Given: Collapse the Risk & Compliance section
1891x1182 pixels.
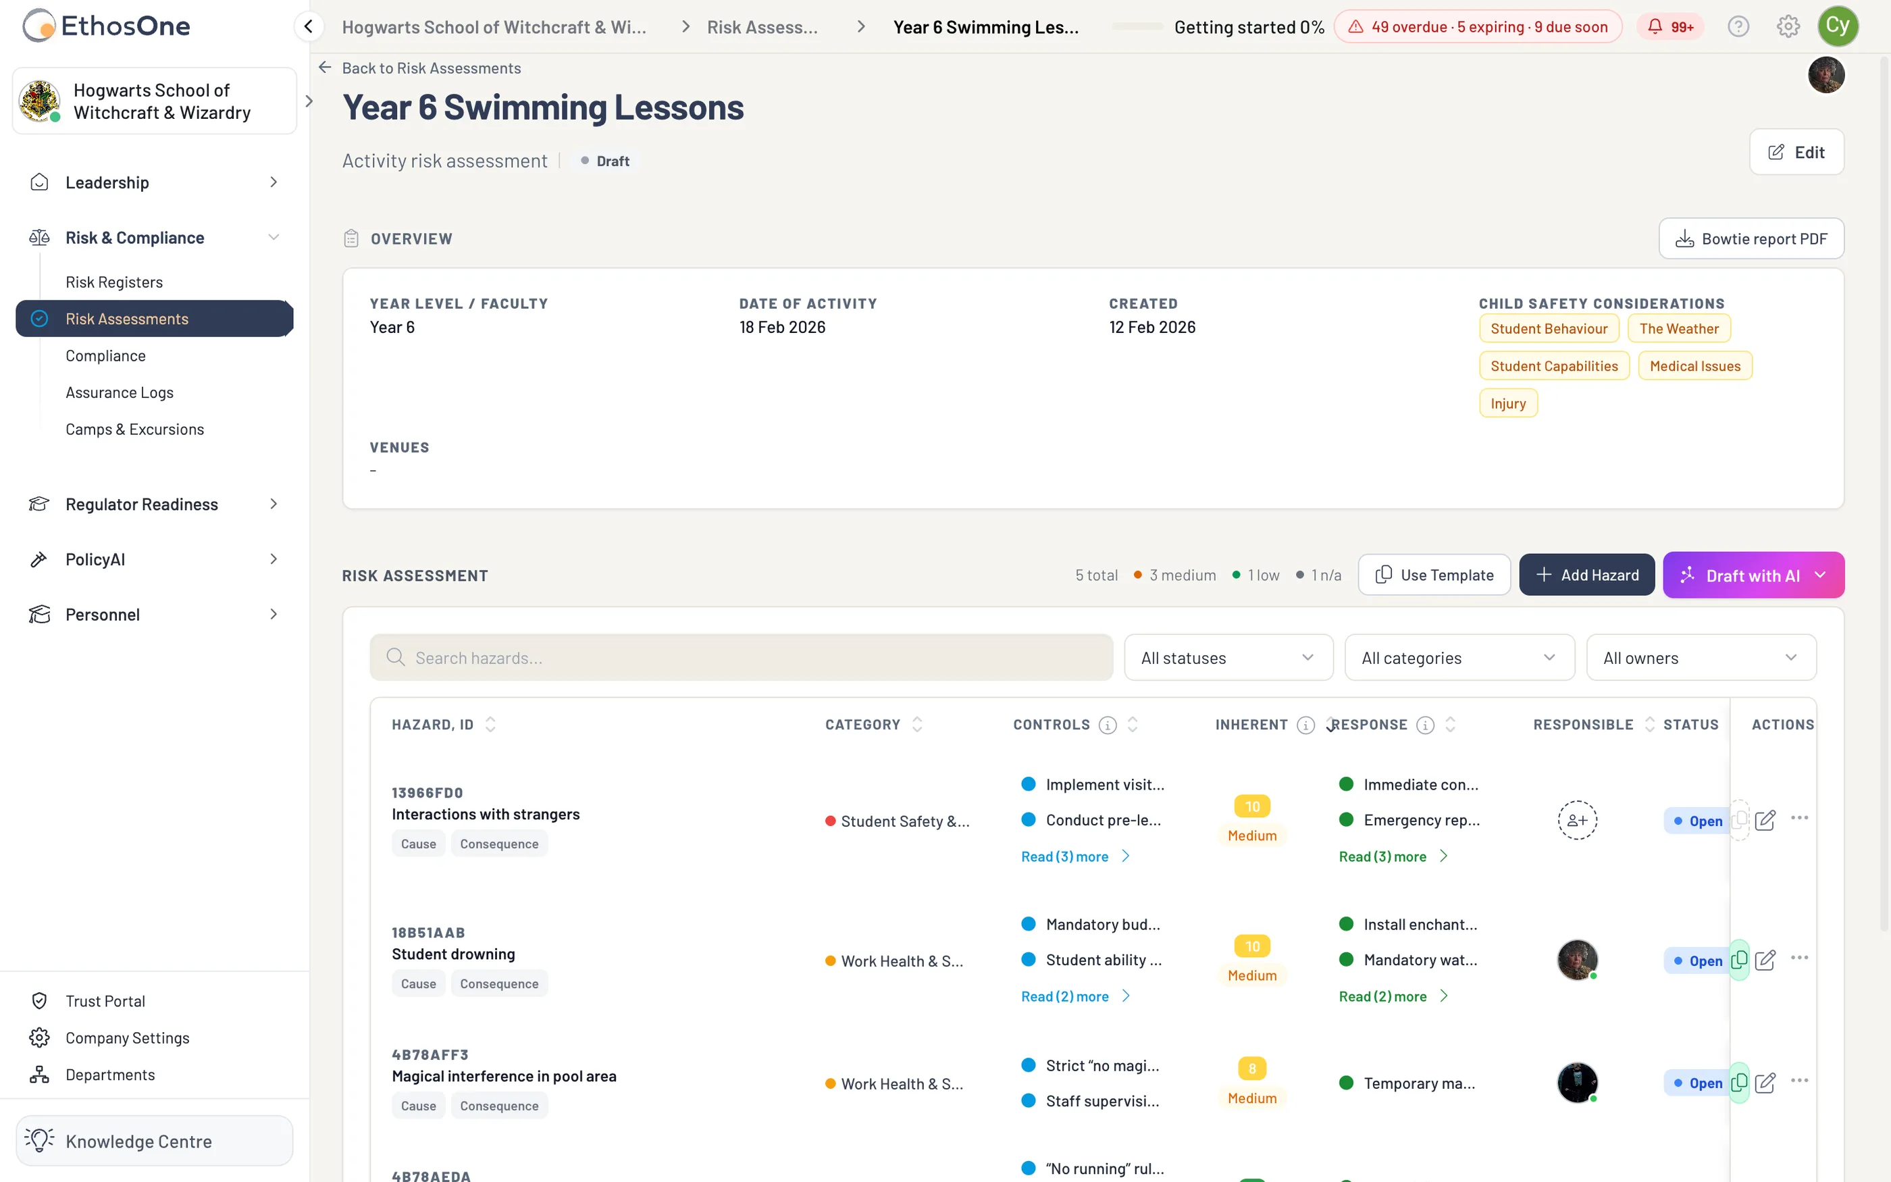Looking at the screenshot, I should pyautogui.click(x=155, y=238).
